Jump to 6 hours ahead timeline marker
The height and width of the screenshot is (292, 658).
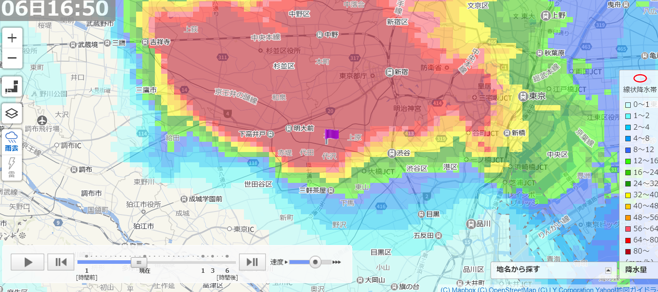[x=227, y=257]
